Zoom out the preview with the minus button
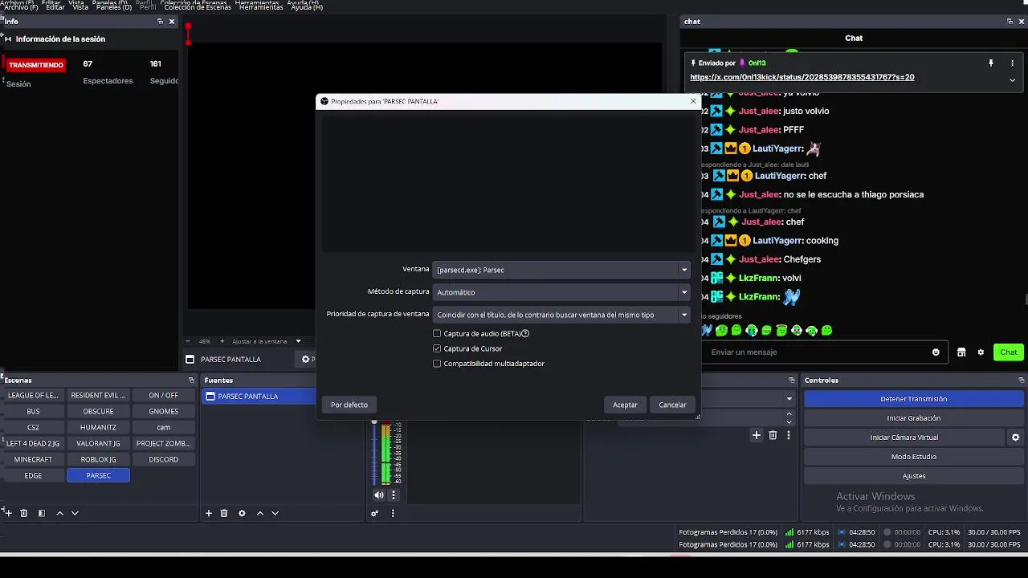1028x578 pixels. 188,341
